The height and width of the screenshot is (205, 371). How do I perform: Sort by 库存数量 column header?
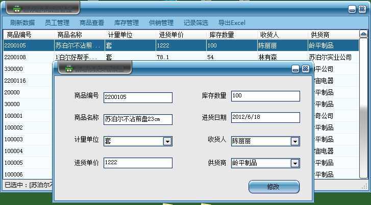pyautogui.click(x=232, y=35)
